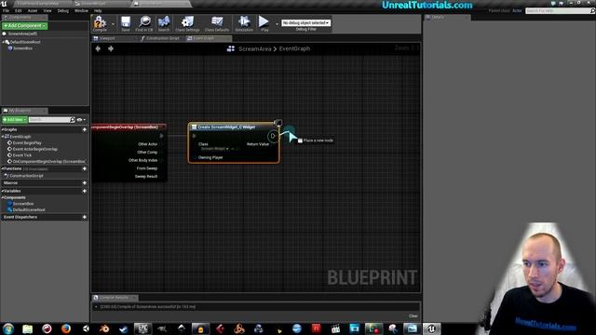Screen dimensions: 596x335
Task: Open the View menu
Action: (x=47, y=10)
